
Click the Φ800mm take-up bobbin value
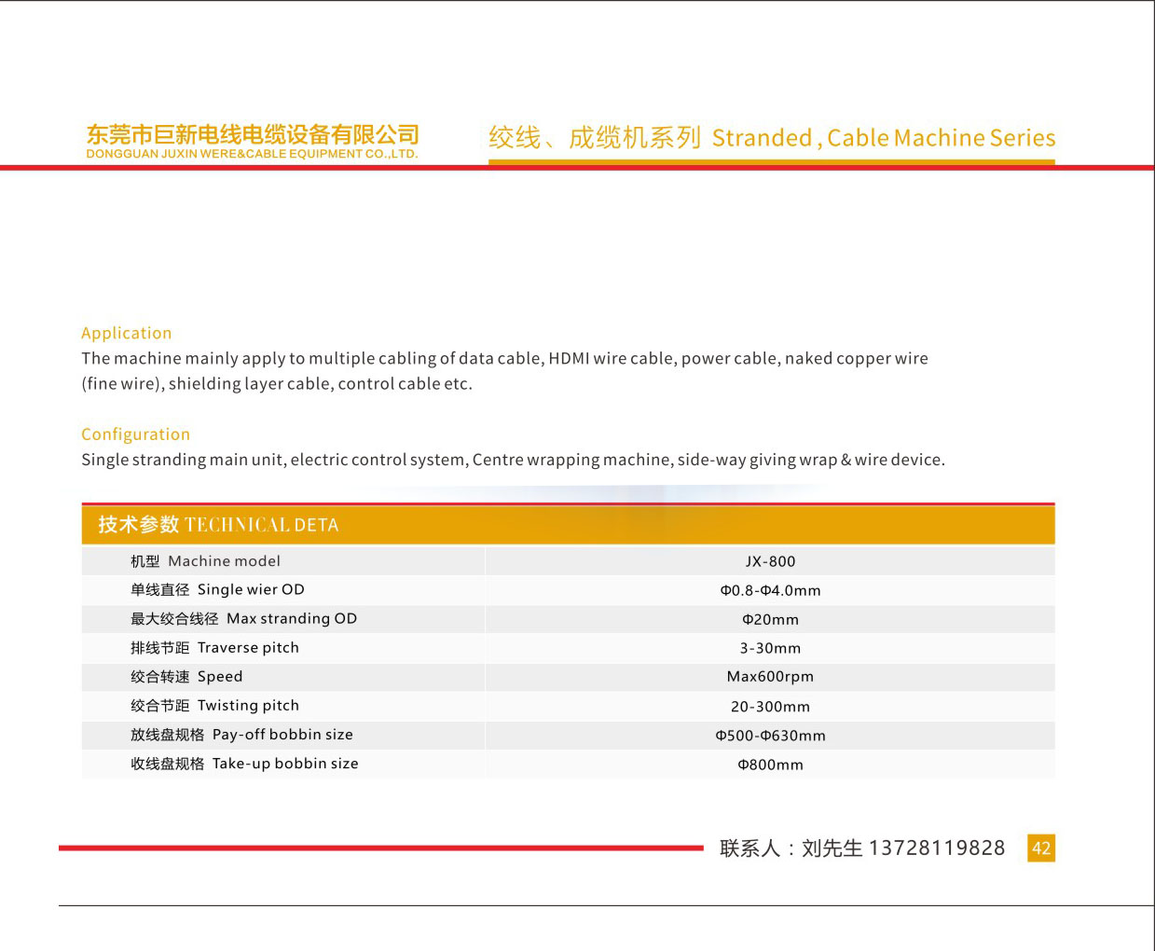pyautogui.click(x=770, y=765)
